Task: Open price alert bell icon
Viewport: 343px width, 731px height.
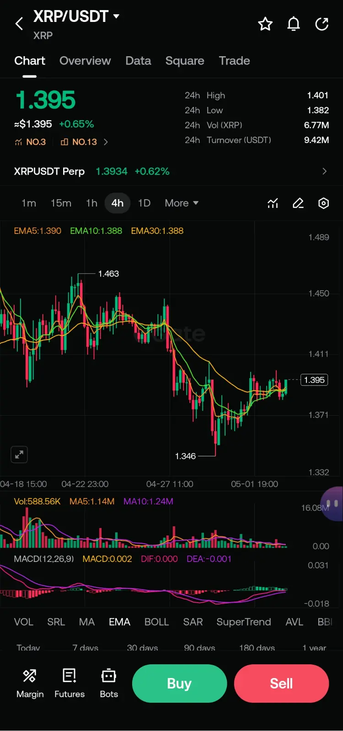Action: click(294, 24)
